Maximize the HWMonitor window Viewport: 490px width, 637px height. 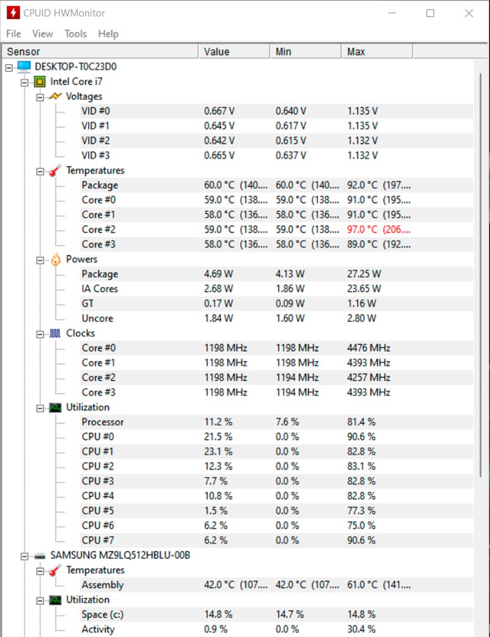pyautogui.click(x=431, y=13)
